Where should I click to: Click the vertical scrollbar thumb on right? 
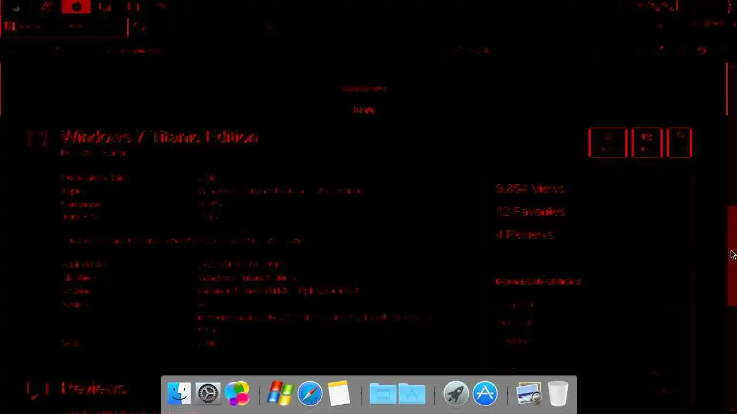point(732,256)
